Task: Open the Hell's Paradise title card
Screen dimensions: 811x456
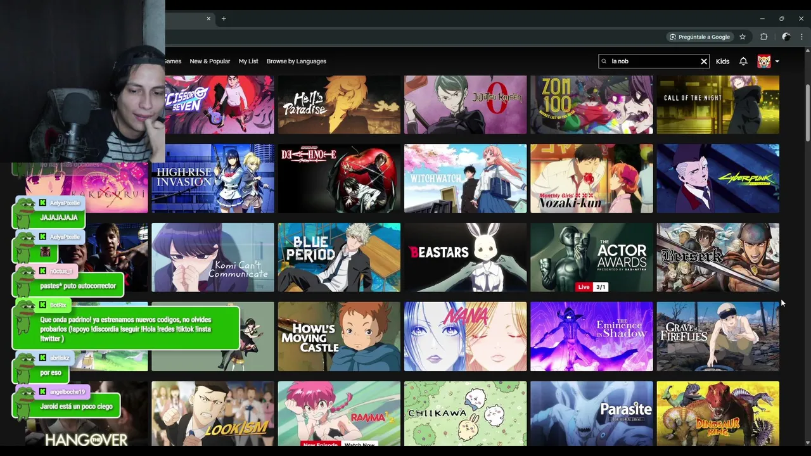Action: [339, 104]
